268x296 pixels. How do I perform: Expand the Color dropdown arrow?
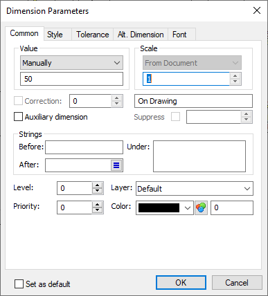188,208
